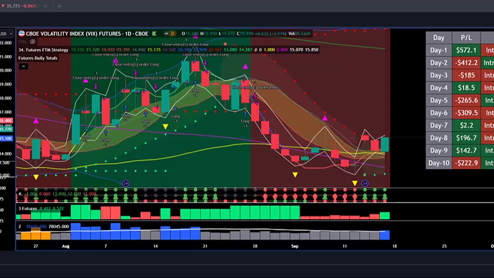Screen dimensions: 494x278
Task: Select the 3 Futures pane legend
Action: click(41, 208)
